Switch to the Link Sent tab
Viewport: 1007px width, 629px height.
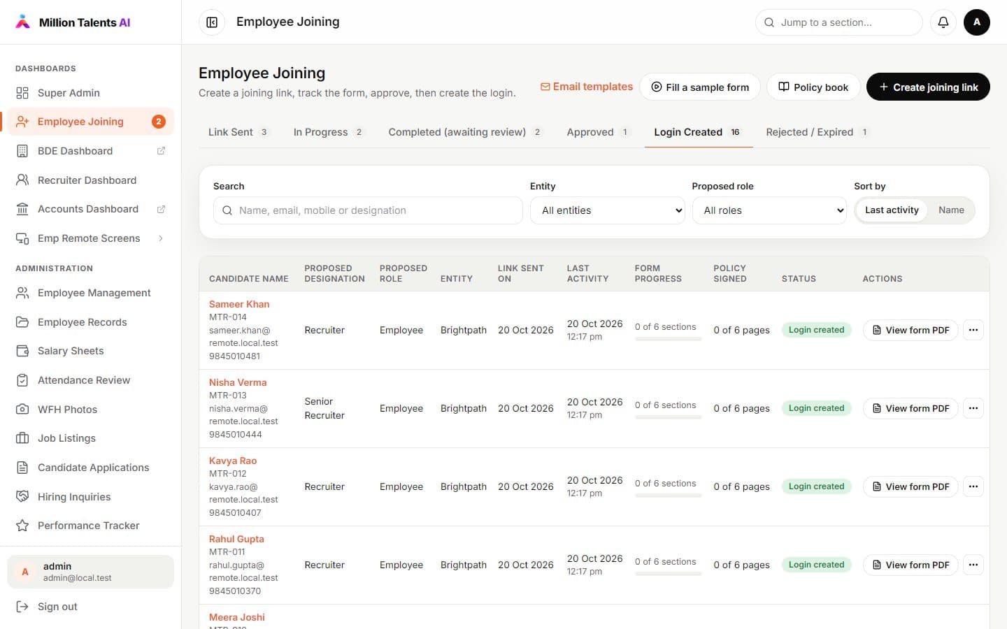coord(238,132)
